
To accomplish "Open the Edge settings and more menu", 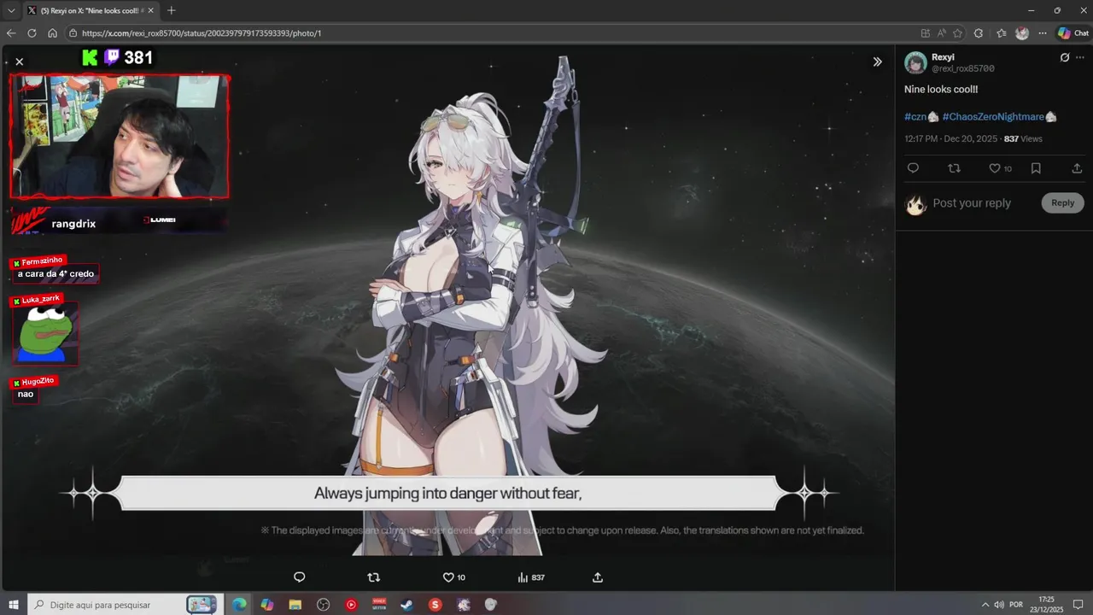I will coord(1042,33).
